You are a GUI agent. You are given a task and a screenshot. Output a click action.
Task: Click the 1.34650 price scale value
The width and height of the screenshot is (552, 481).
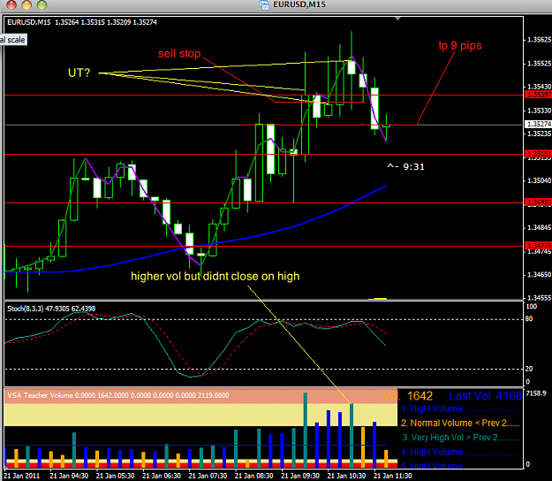click(539, 274)
